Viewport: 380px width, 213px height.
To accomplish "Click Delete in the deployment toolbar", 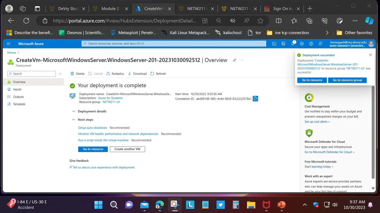I will point(77,74).
